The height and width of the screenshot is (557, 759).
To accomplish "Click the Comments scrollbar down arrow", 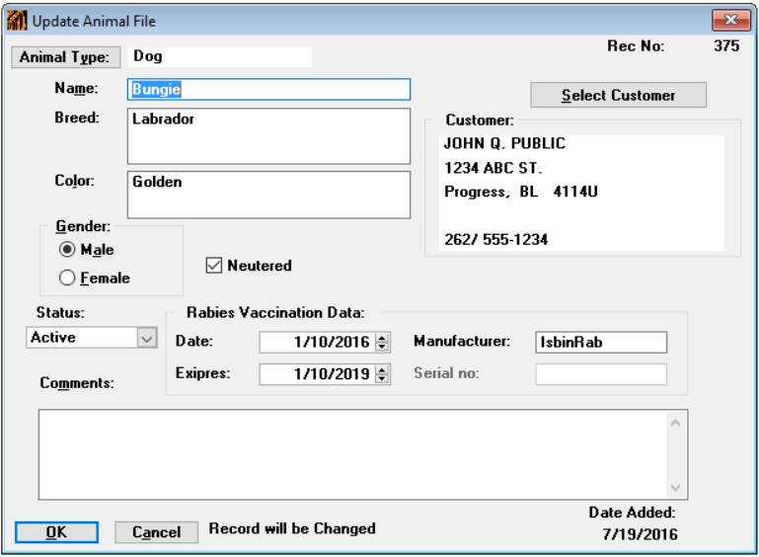I will pyautogui.click(x=676, y=488).
